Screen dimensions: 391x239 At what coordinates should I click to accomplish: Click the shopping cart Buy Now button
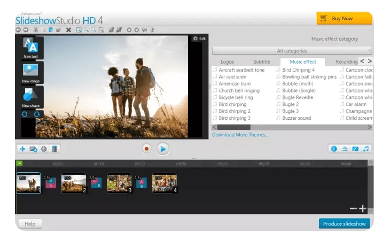[345, 19]
